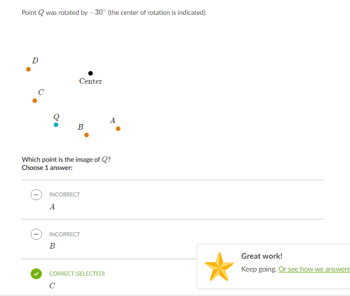The image size is (350, 296).
Task: Click the INCORRECT label above answer A
Action: [64, 194]
